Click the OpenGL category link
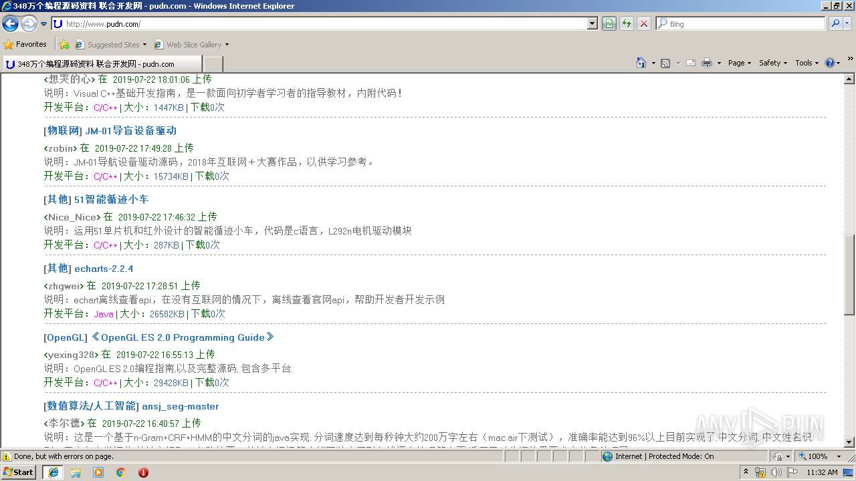Image resolution: width=856 pixels, height=481 pixels. click(66, 337)
